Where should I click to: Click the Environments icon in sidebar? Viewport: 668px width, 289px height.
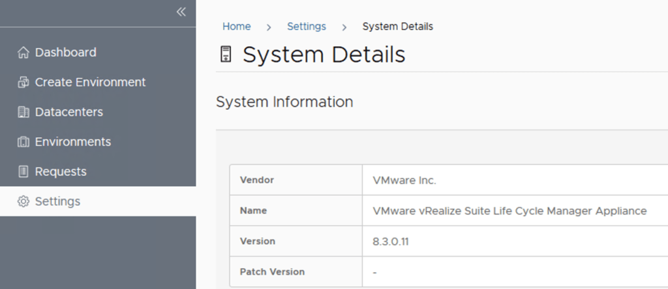point(23,142)
